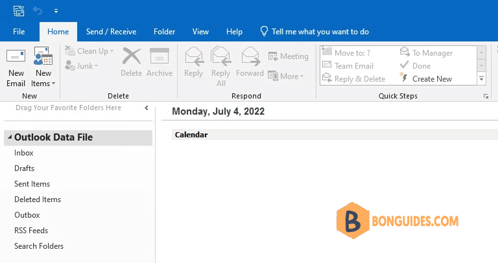
Task: Open the Quick Steps dialog launcher
Action: [x=486, y=96]
